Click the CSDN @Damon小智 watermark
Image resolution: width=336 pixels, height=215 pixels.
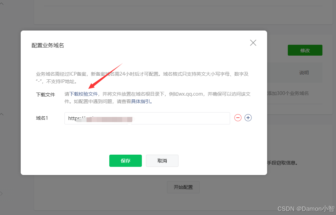(x=306, y=209)
